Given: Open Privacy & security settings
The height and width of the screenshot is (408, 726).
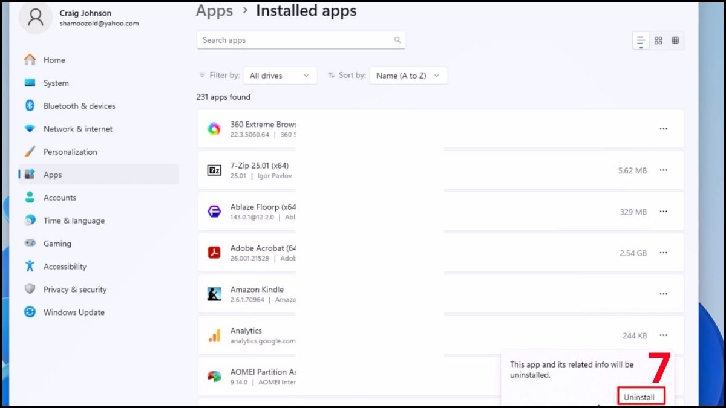Looking at the screenshot, I should 99,289.
